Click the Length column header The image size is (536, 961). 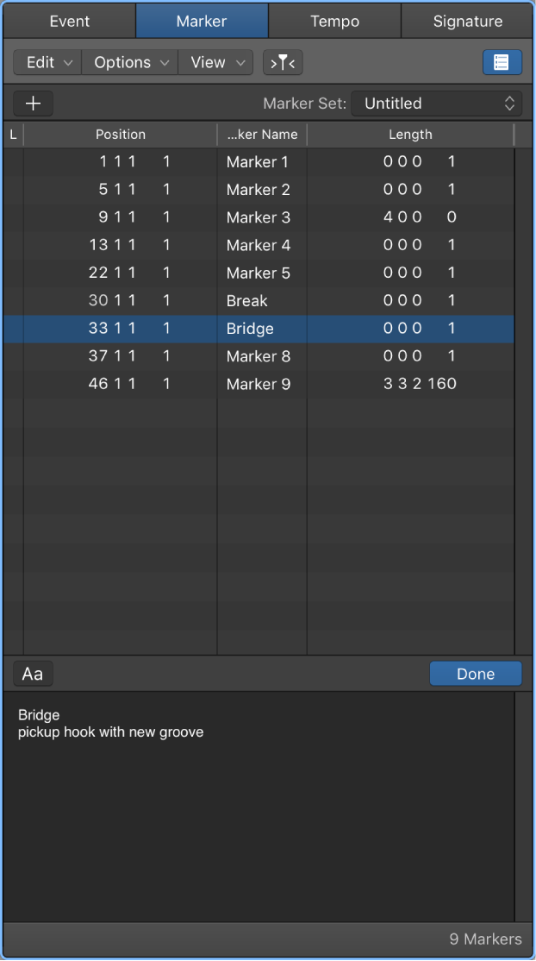410,135
